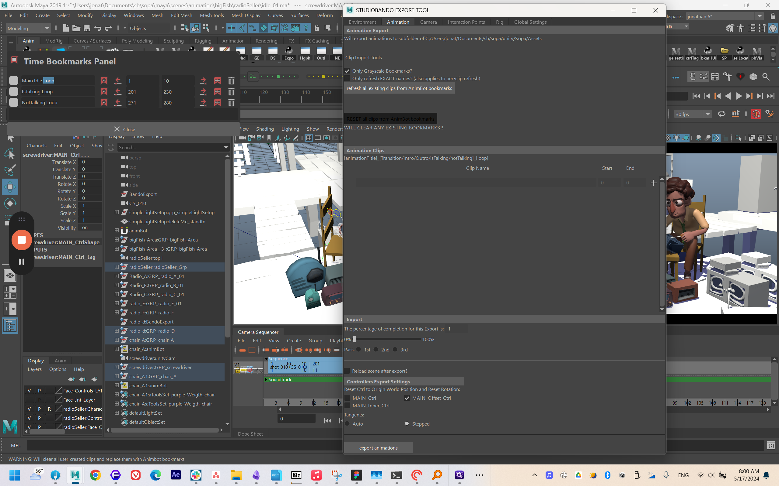The height and width of the screenshot is (486, 779).
Task: Pause the screen recording
Action: pyautogui.click(x=22, y=262)
